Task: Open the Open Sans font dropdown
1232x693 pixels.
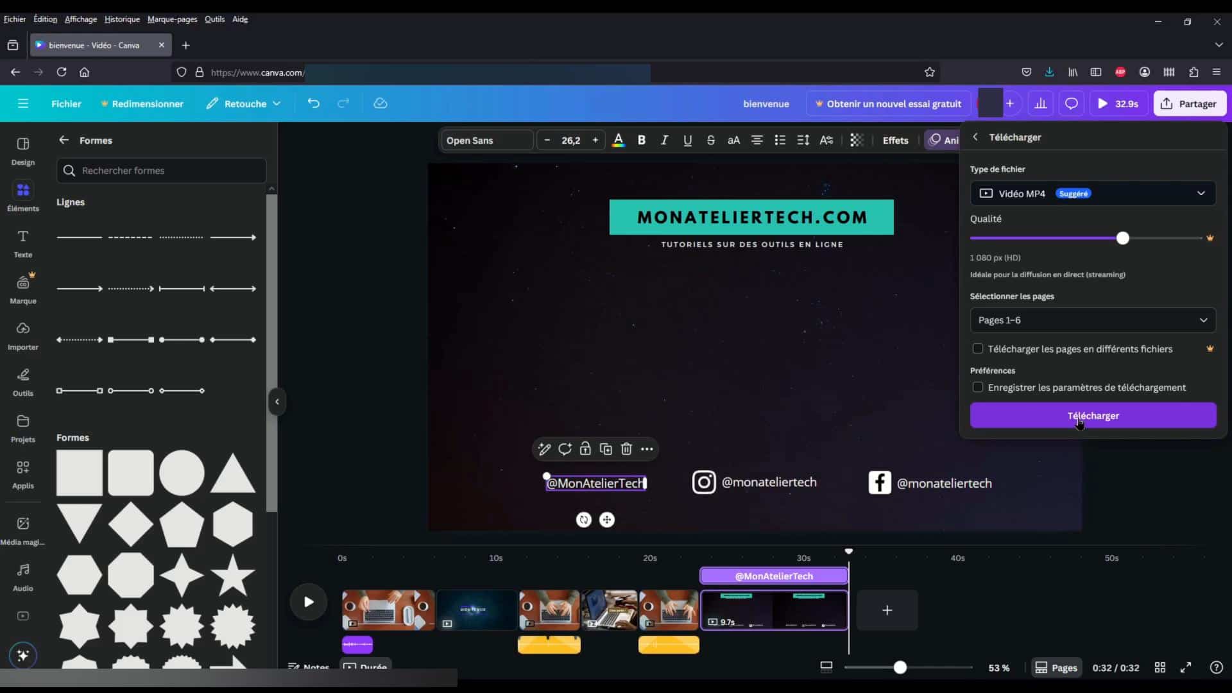Action: coord(486,140)
